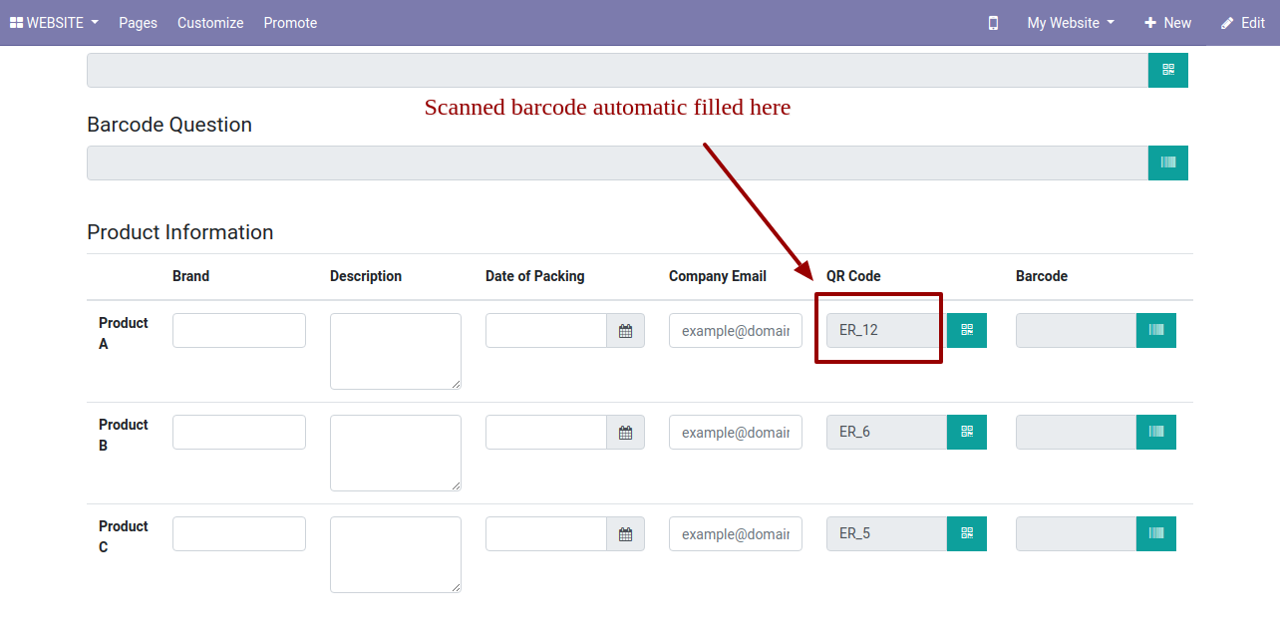Expand the WEBSITE dropdown menu
The image size is (1280, 639).
pos(54,23)
